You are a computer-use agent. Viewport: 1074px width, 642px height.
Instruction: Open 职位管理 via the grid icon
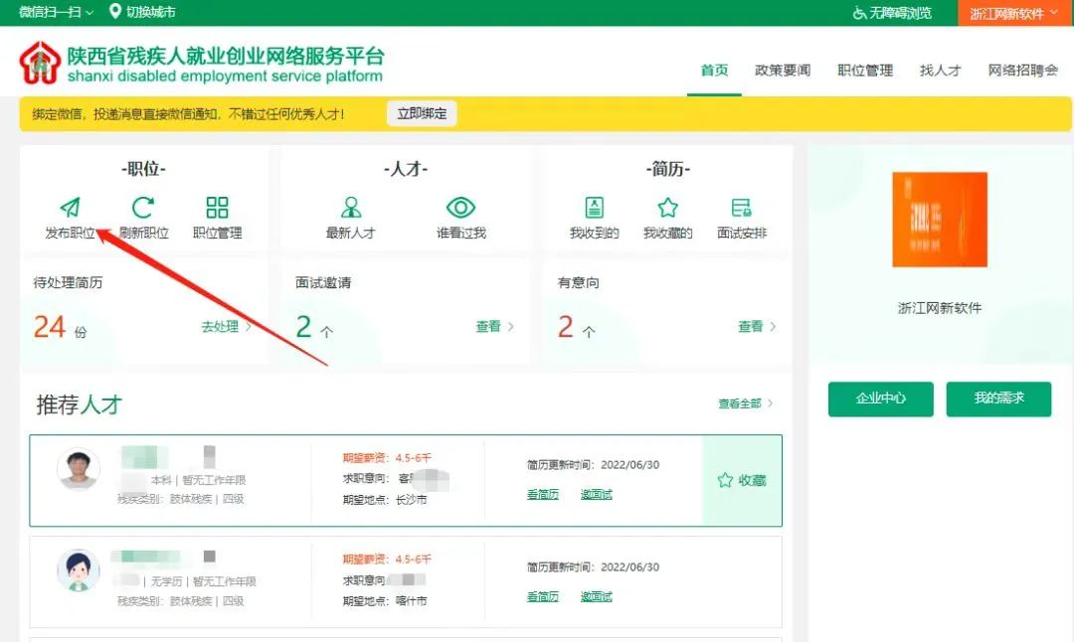[218, 209]
